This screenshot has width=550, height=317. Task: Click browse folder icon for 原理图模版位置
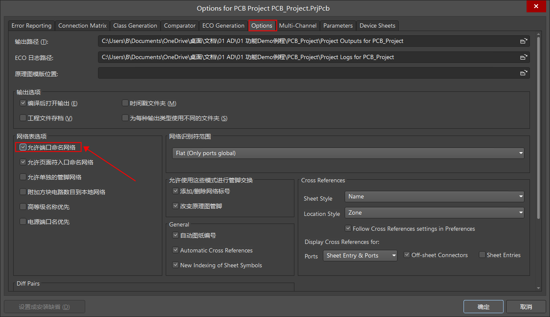tap(524, 73)
